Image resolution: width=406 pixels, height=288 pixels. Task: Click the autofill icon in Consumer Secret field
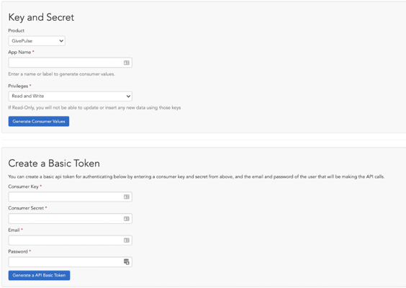coord(127,219)
